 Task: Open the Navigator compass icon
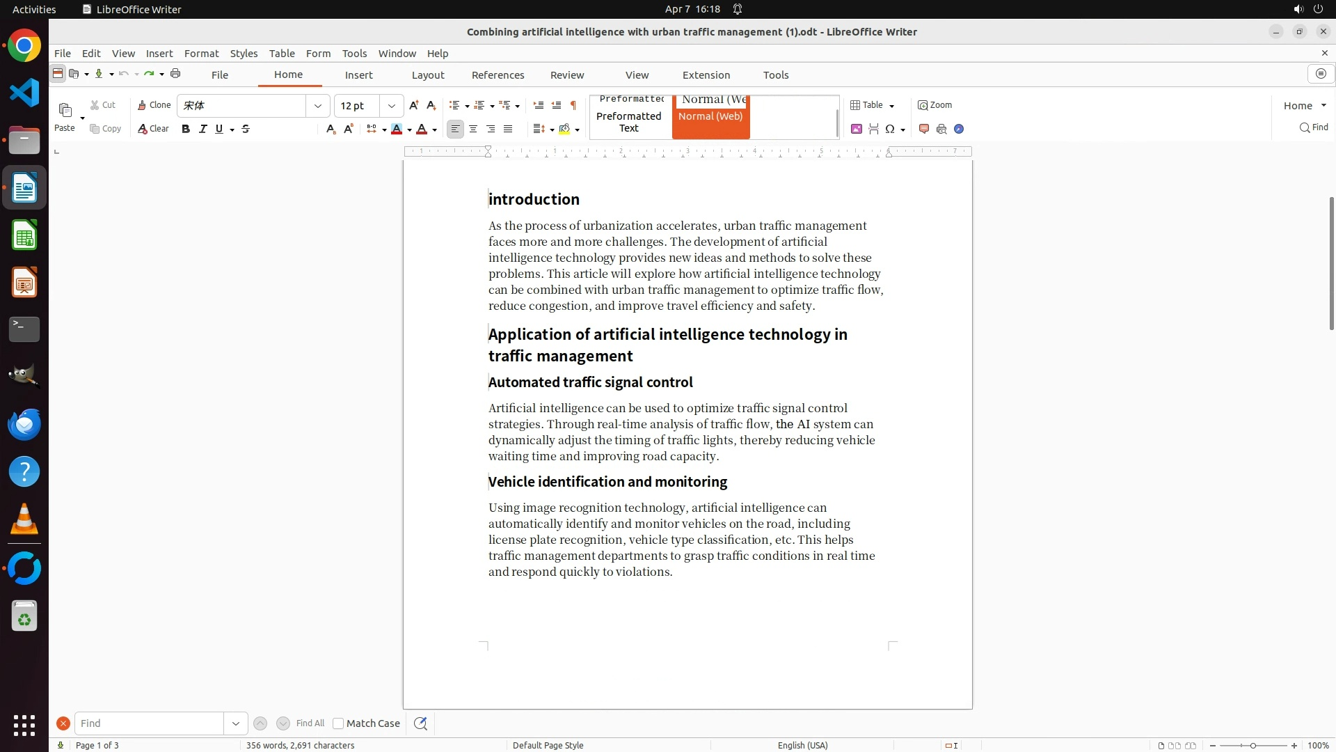coord(959,129)
